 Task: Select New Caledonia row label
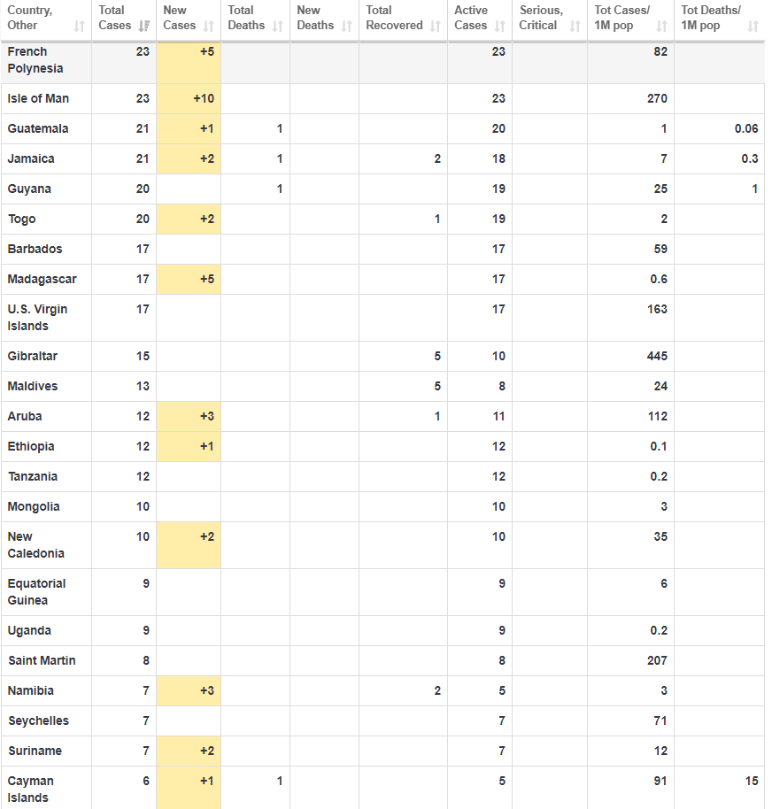pos(35,544)
